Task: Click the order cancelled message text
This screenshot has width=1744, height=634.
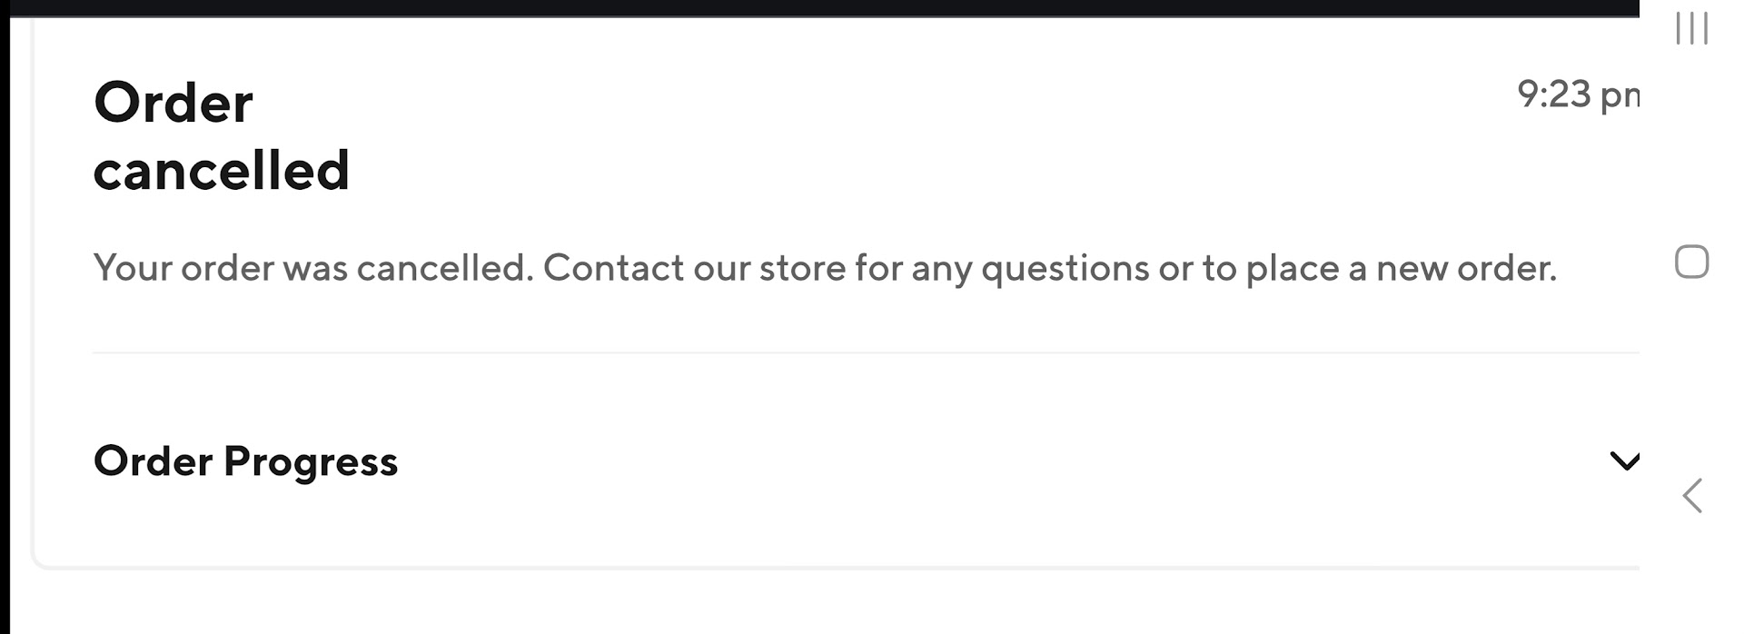Action: coord(824,268)
